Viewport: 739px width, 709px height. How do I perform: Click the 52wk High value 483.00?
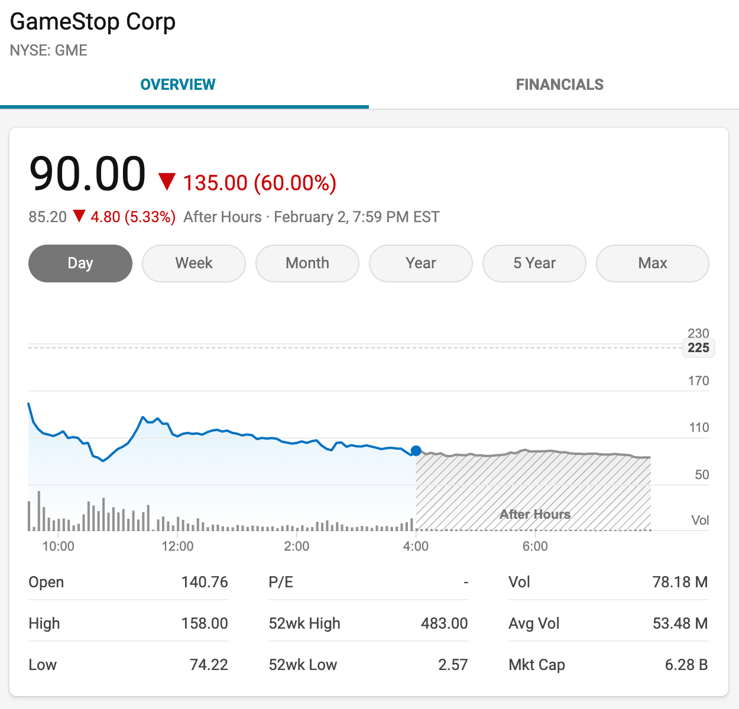tap(444, 623)
